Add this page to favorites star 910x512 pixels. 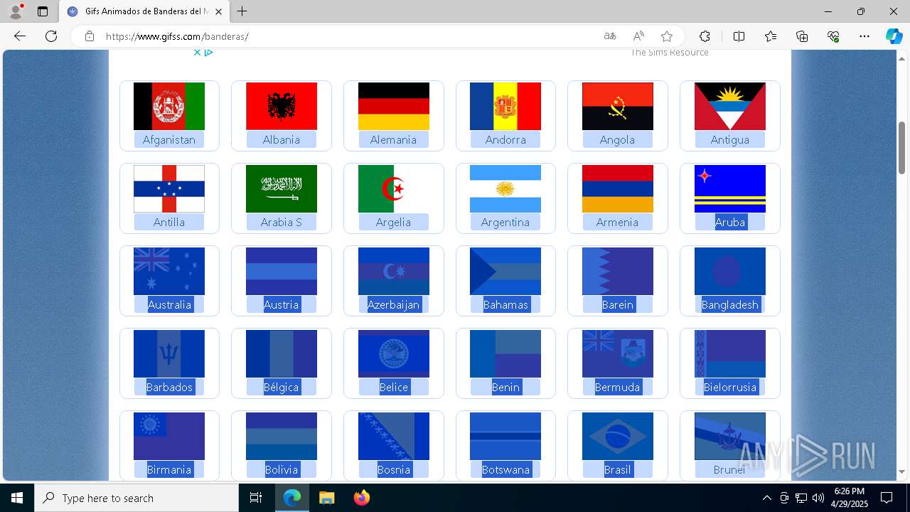pos(667,36)
